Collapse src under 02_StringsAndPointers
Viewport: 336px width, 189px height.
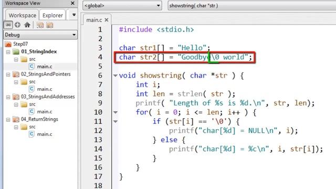coord(16,82)
